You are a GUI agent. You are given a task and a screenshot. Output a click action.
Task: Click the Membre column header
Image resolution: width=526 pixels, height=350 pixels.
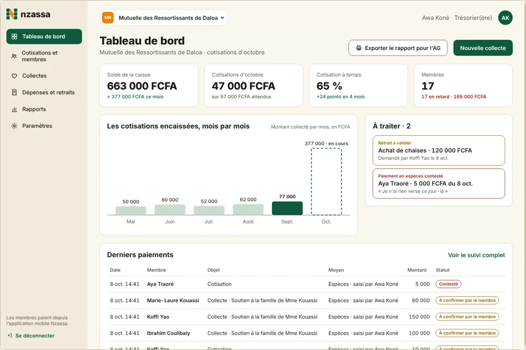(x=156, y=270)
